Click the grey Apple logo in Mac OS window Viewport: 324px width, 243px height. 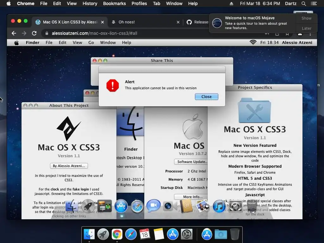(x=193, y=127)
